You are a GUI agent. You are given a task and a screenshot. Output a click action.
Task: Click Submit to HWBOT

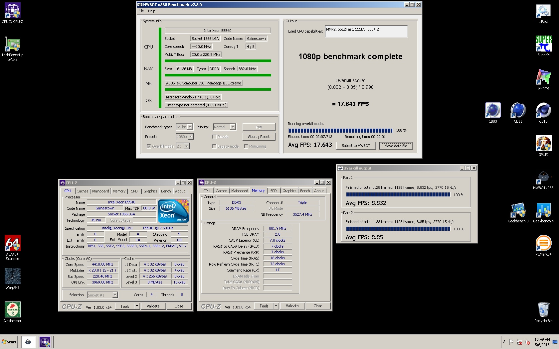tap(356, 146)
